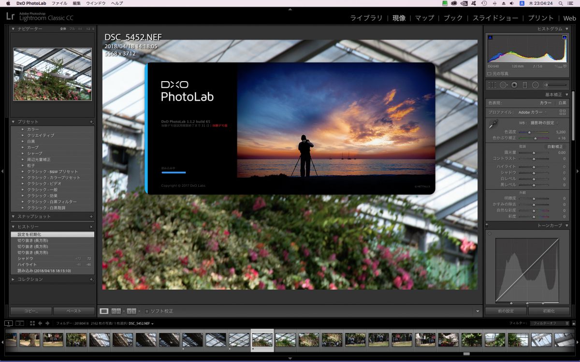
Task: Click the ペースト button
Action: (x=74, y=311)
